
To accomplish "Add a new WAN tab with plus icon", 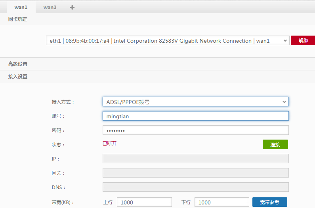I will (x=72, y=7).
